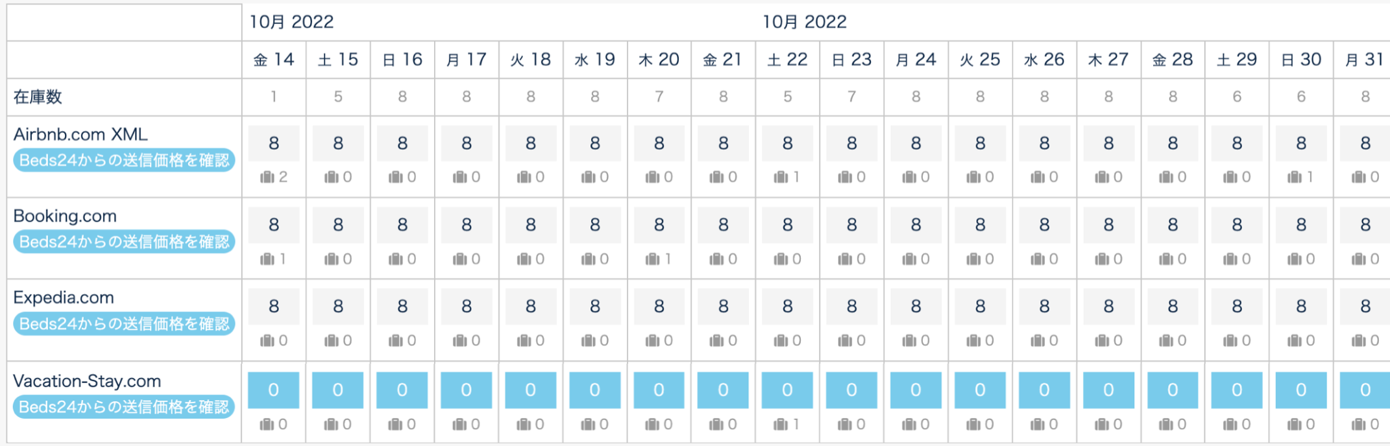Check Beds24 sent prices for Airbnb.com XML

coord(124,161)
